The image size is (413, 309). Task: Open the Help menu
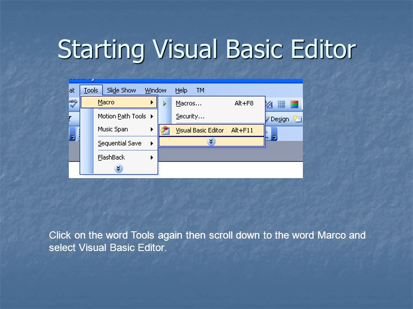click(x=181, y=91)
